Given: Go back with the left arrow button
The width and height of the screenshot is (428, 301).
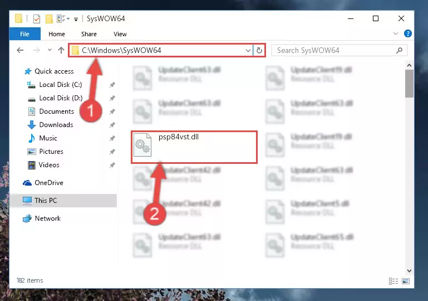Looking at the screenshot, I should coord(20,50).
